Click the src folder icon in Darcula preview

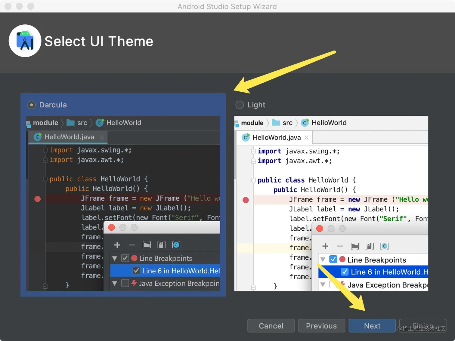[x=70, y=122]
